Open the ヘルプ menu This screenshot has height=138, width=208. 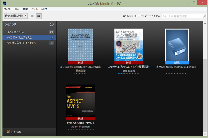[x=44, y=9]
